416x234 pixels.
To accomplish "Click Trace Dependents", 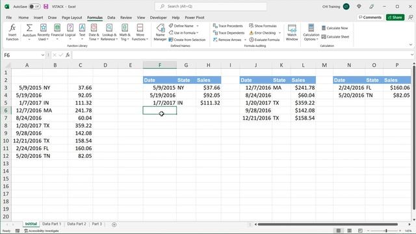I will 229,32.
